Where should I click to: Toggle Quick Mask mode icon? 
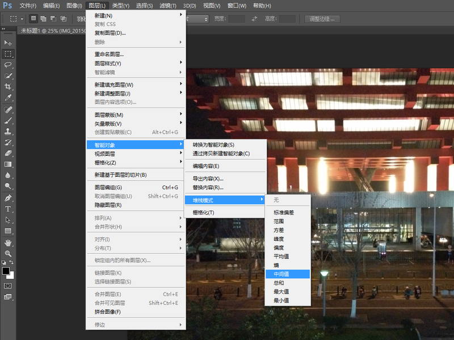(8, 286)
